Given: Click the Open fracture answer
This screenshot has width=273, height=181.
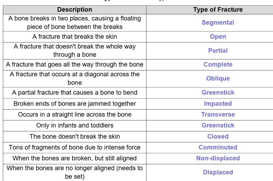Looking at the screenshot, I should pyautogui.click(x=218, y=37).
